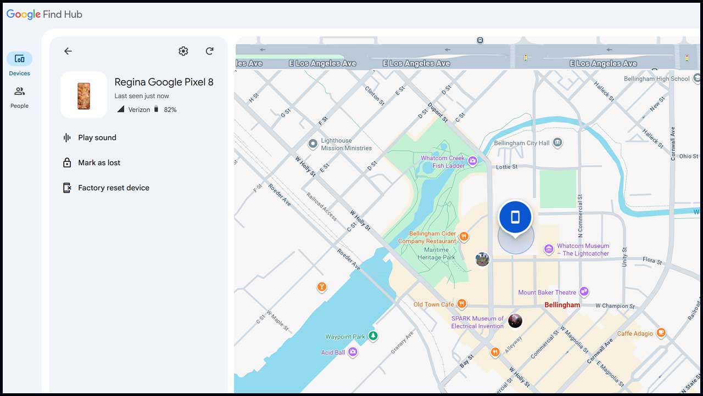Open device settings via gear icon

pyautogui.click(x=183, y=51)
